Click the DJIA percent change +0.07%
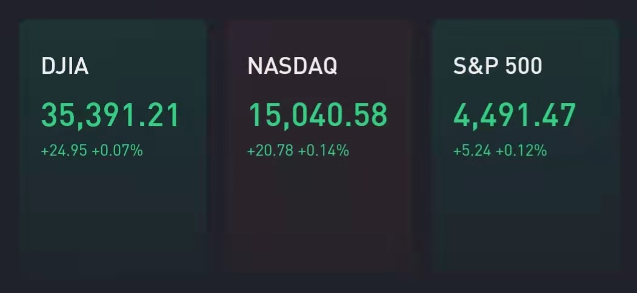This screenshot has width=637, height=293. pyautogui.click(x=118, y=151)
